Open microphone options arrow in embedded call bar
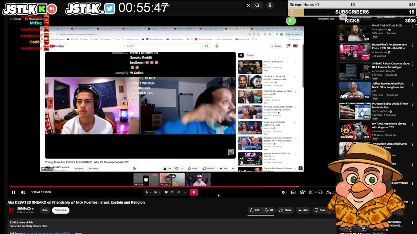417x234 pixels. [x=151, y=192]
